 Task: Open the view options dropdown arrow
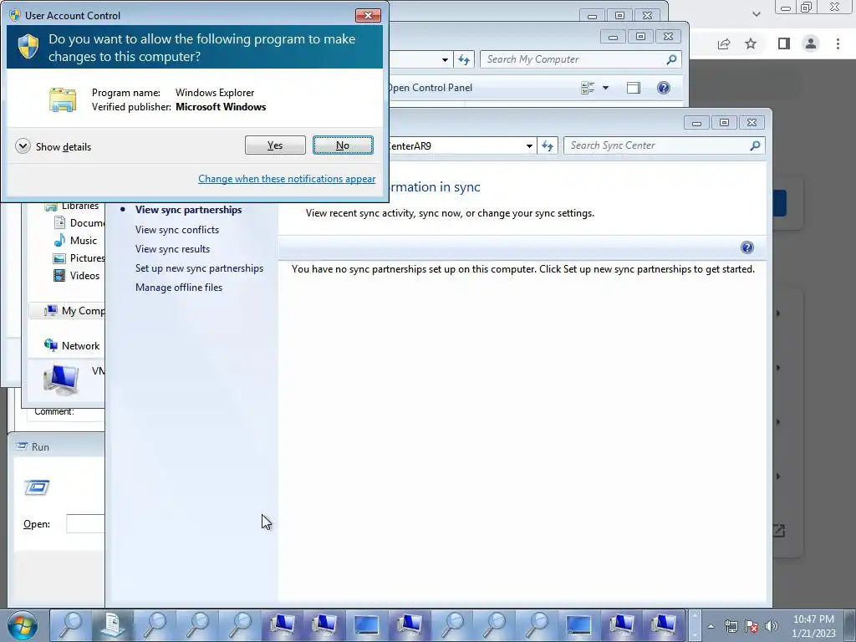click(605, 88)
